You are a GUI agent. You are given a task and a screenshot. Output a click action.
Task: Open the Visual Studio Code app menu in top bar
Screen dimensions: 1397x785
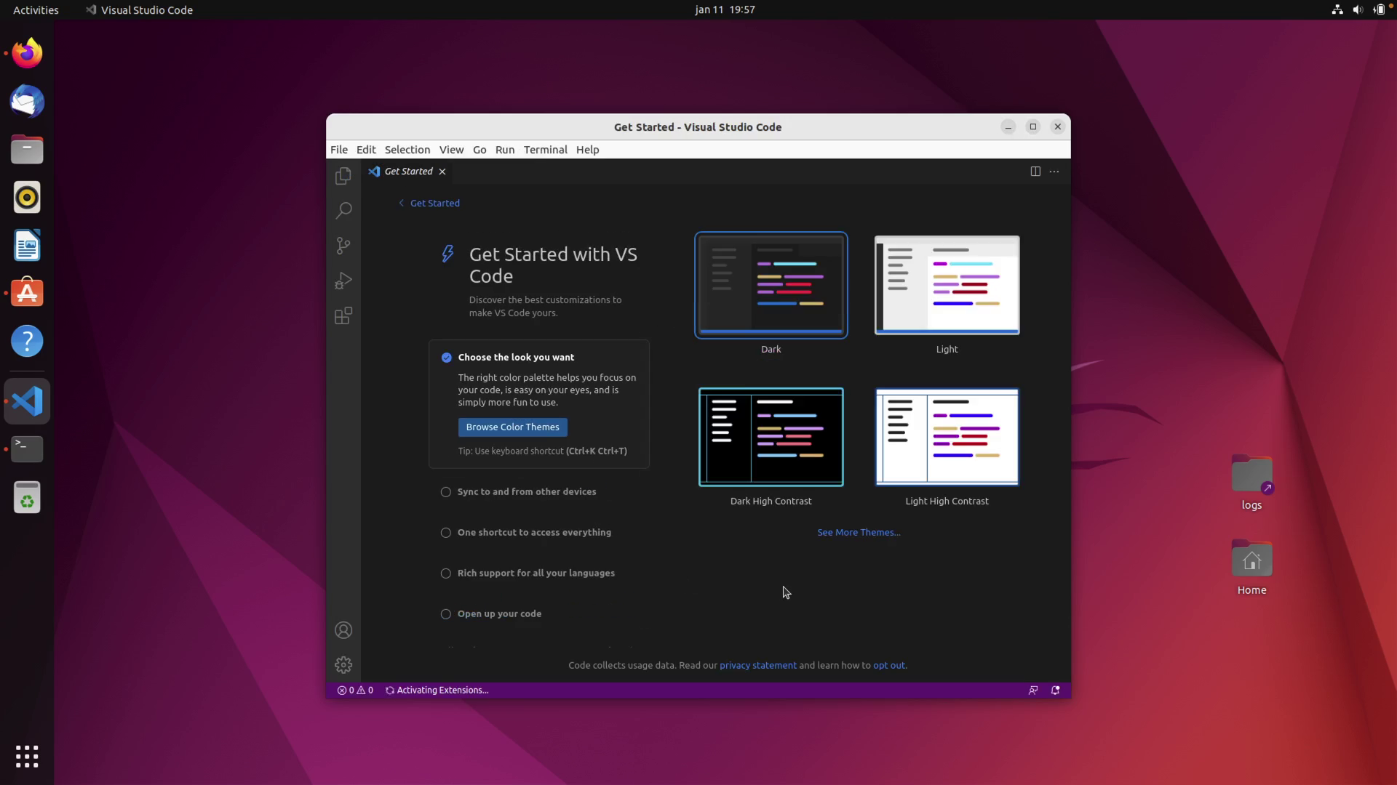point(139,10)
